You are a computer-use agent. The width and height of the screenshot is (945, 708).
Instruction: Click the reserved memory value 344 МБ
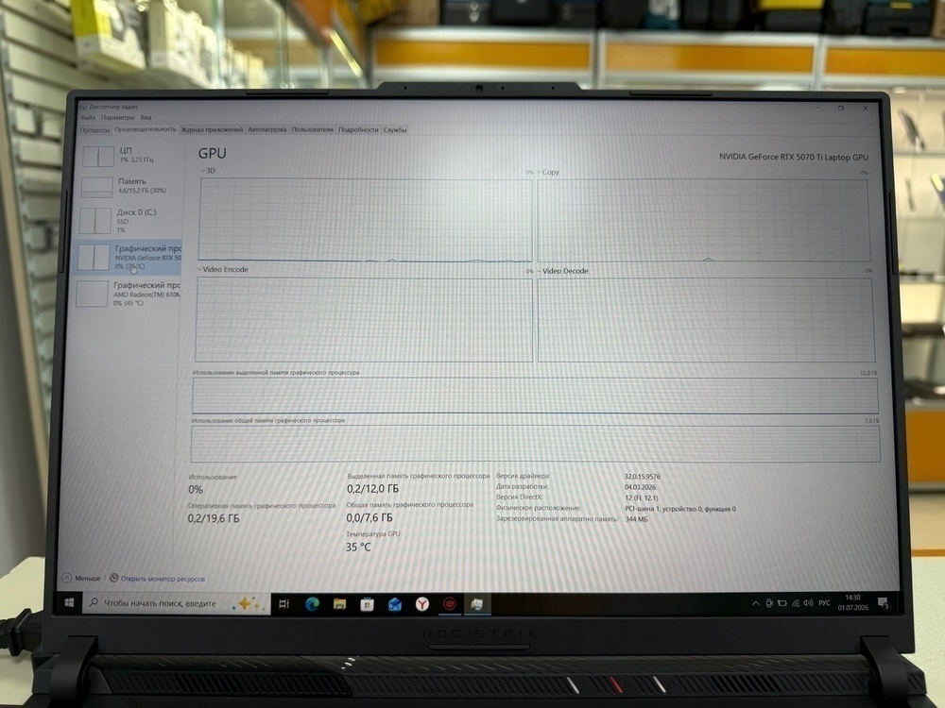tap(636, 519)
